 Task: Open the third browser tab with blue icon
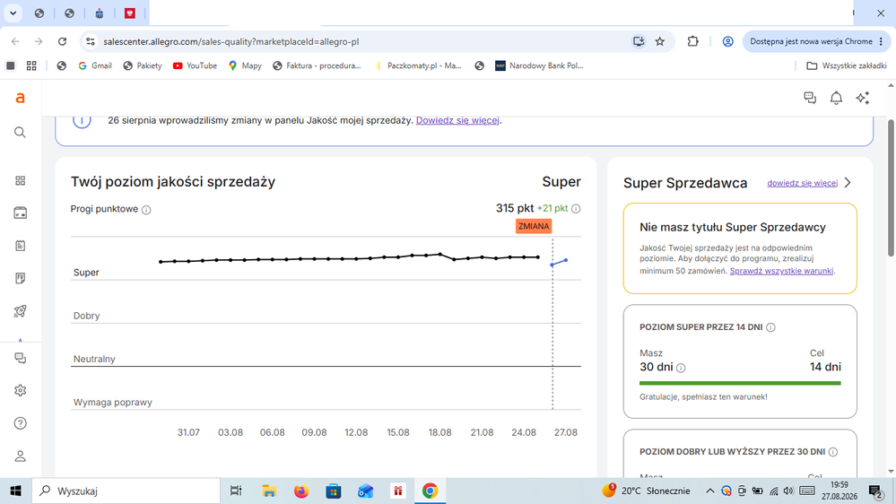(100, 13)
